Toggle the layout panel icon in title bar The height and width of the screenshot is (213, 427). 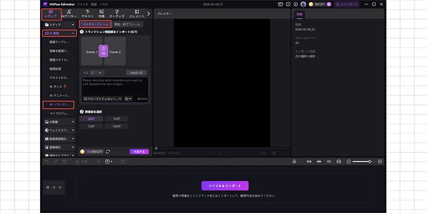click(281, 4)
